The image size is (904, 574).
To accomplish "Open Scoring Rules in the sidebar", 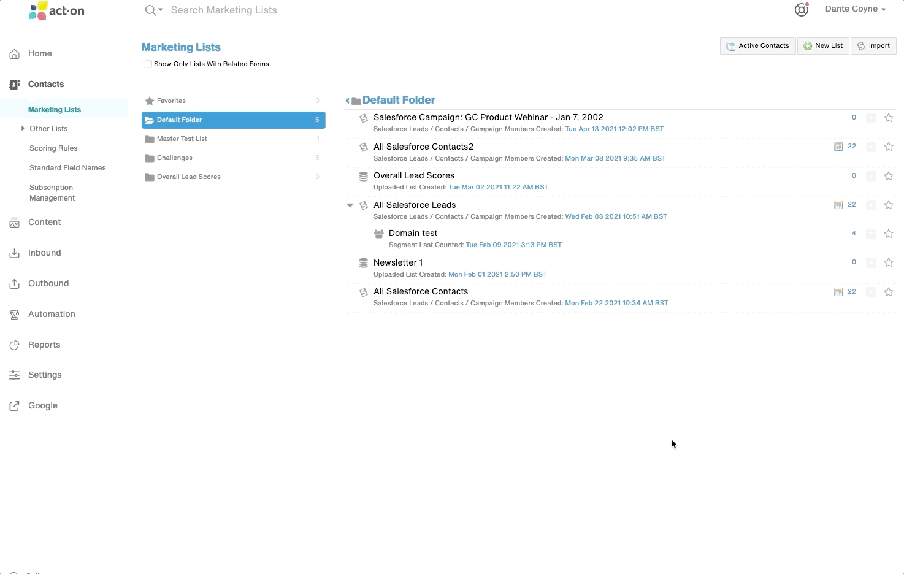I will (53, 148).
